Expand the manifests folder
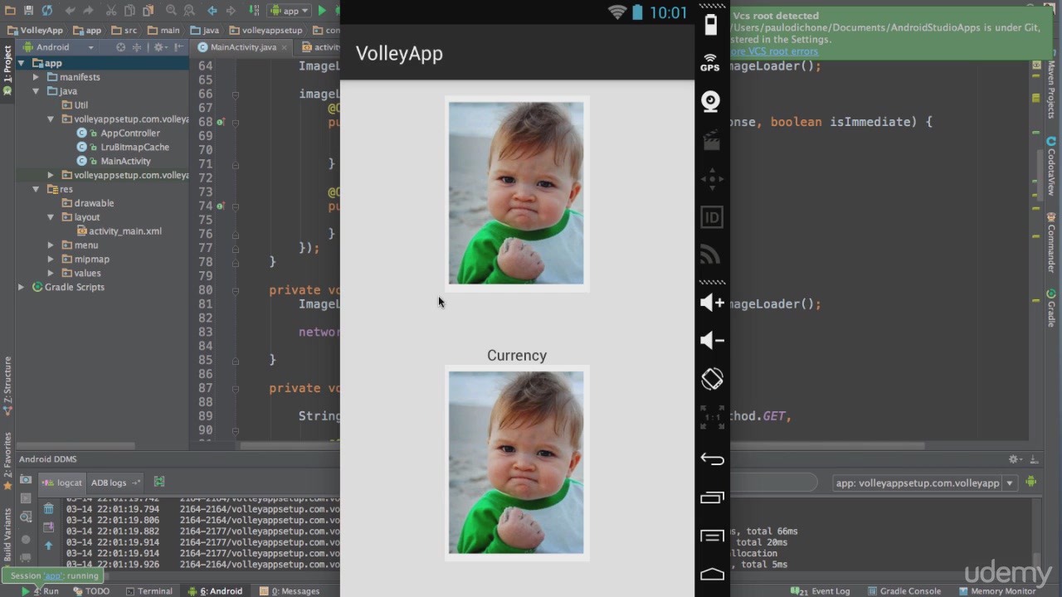Viewport: 1062px width, 597px height. (x=36, y=77)
